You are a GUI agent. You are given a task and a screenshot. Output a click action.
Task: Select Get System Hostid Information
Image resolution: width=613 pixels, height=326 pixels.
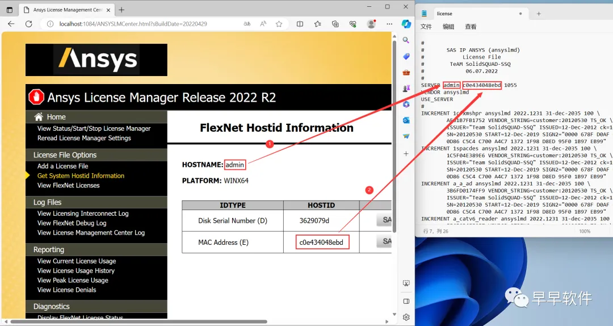(x=81, y=175)
